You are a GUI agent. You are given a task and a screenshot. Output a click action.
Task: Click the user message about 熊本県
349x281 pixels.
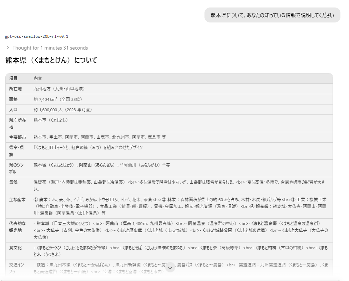pos(272,15)
